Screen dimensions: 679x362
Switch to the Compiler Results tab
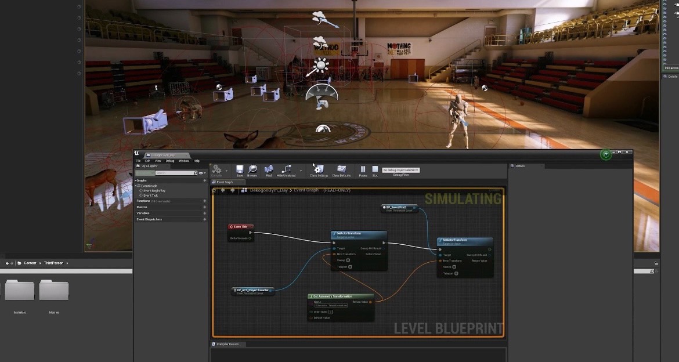pyautogui.click(x=227, y=344)
